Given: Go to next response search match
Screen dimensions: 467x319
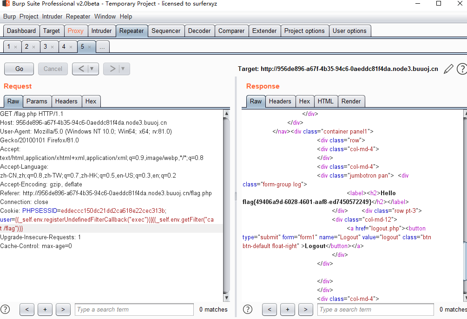Looking at the screenshot, I should click(306, 309).
